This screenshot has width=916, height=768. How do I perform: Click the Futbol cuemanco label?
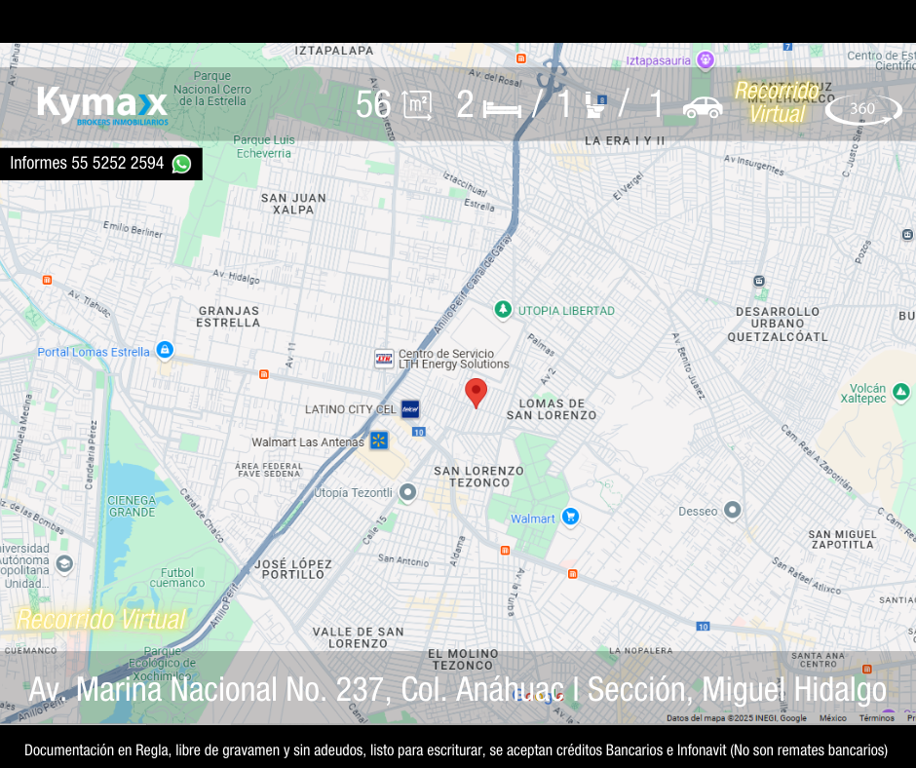[177, 577]
